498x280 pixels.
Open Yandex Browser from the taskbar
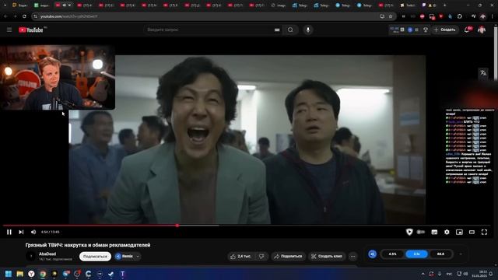click(31, 274)
